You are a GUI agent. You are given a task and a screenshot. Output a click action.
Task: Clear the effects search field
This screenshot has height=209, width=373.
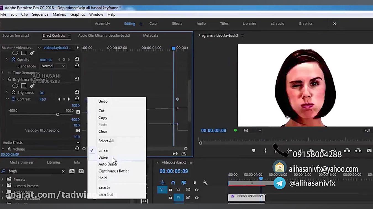(63, 171)
